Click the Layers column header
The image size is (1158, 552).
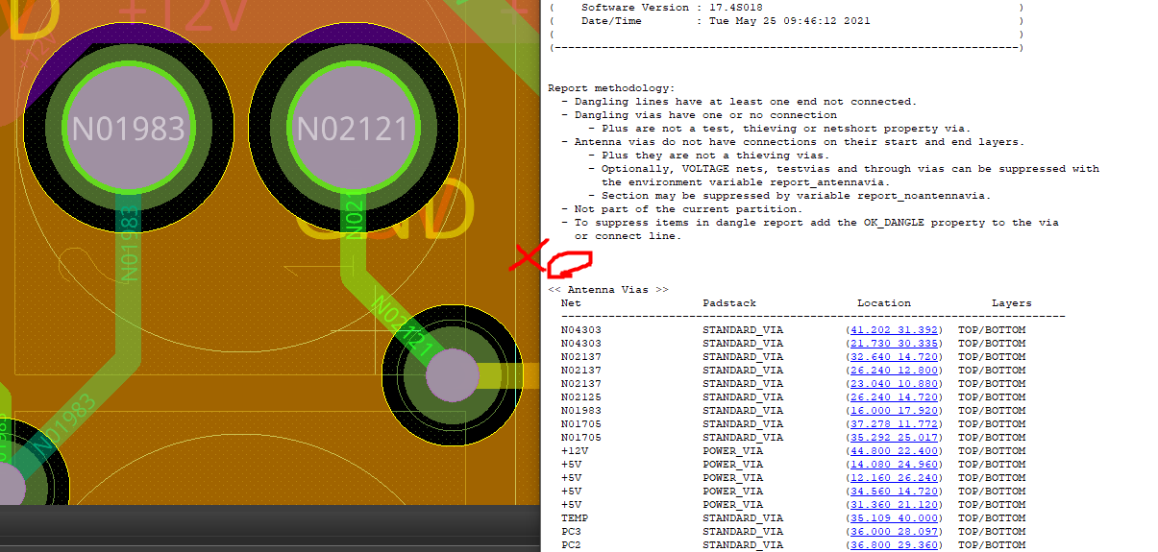1012,302
